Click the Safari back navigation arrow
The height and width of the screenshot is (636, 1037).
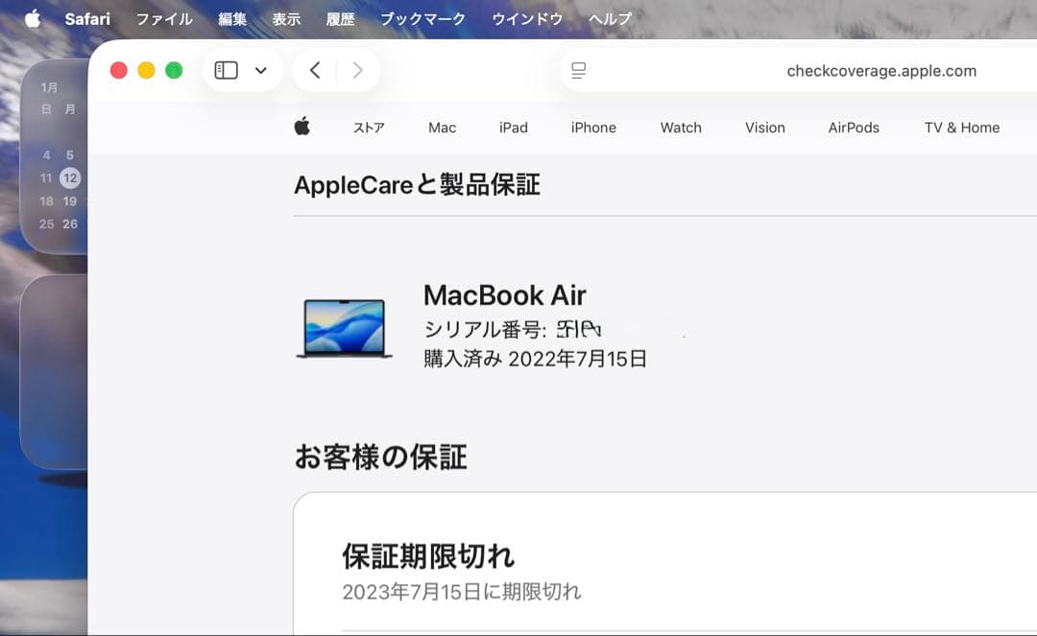(313, 69)
